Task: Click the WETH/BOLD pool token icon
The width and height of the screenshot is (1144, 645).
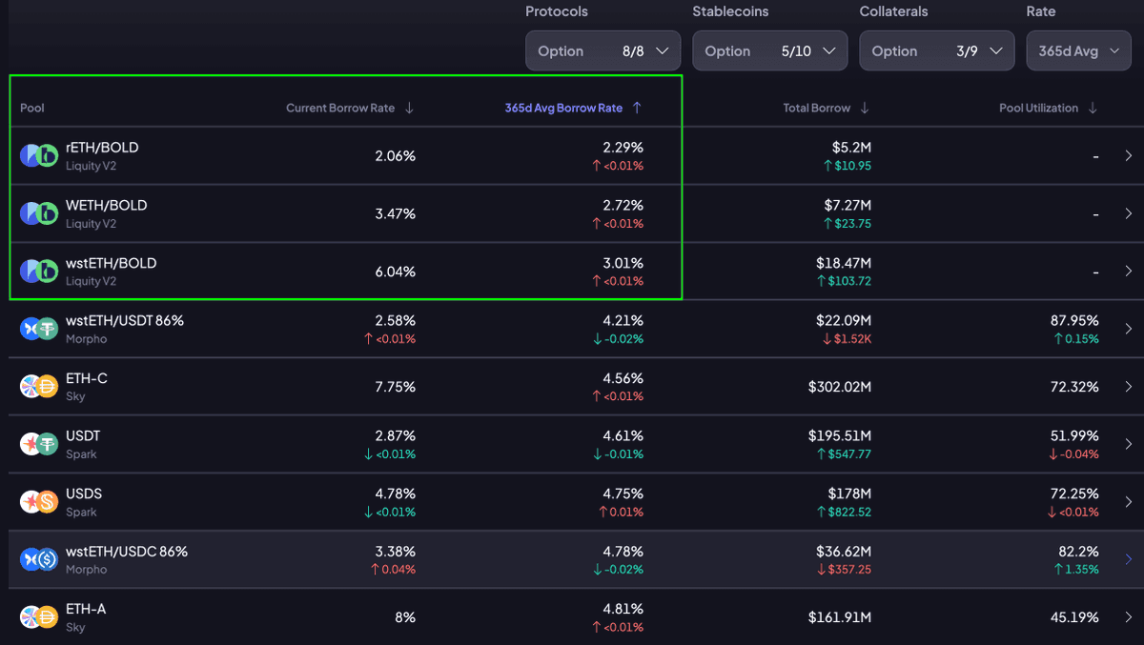Action: [39, 213]
